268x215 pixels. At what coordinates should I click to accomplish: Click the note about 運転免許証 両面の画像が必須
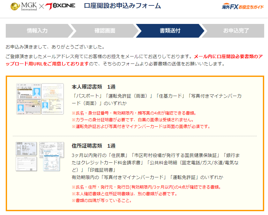pos(141,126)
